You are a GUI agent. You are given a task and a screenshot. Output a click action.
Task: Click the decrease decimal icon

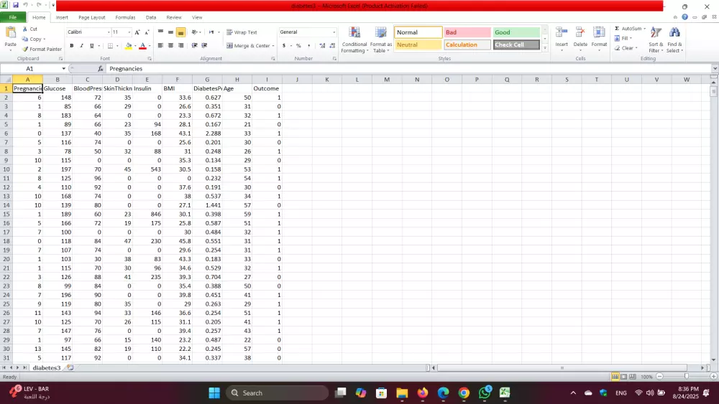pyautogui.click(x=332, y=46)
